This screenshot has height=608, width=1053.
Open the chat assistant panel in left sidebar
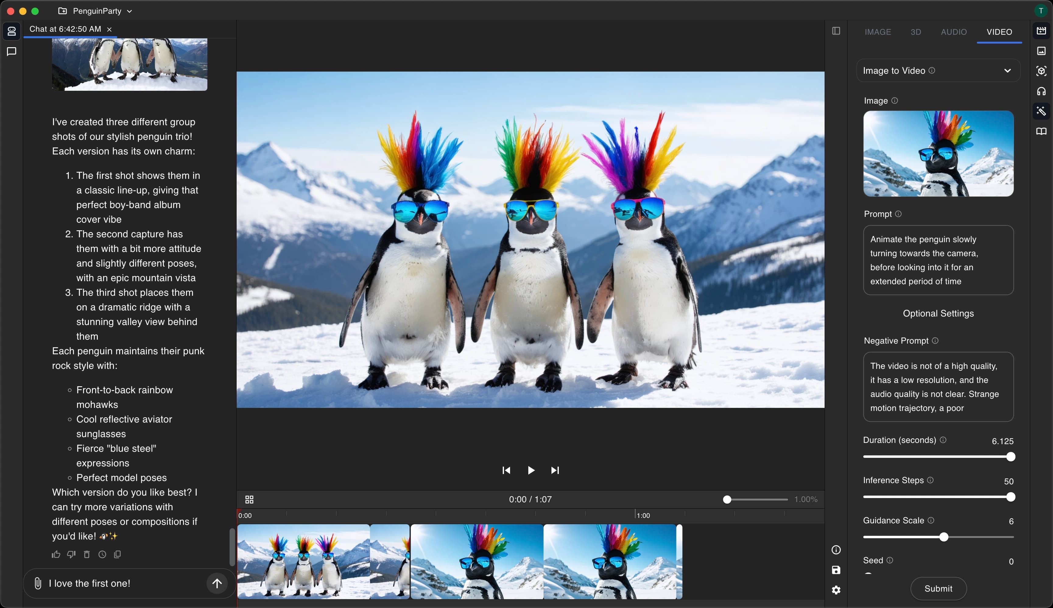pyautogui.click(x=11, y=31)
